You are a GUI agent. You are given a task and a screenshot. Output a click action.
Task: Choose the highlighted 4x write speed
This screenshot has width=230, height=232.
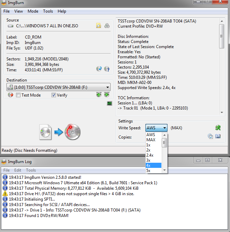click(154, 165)
